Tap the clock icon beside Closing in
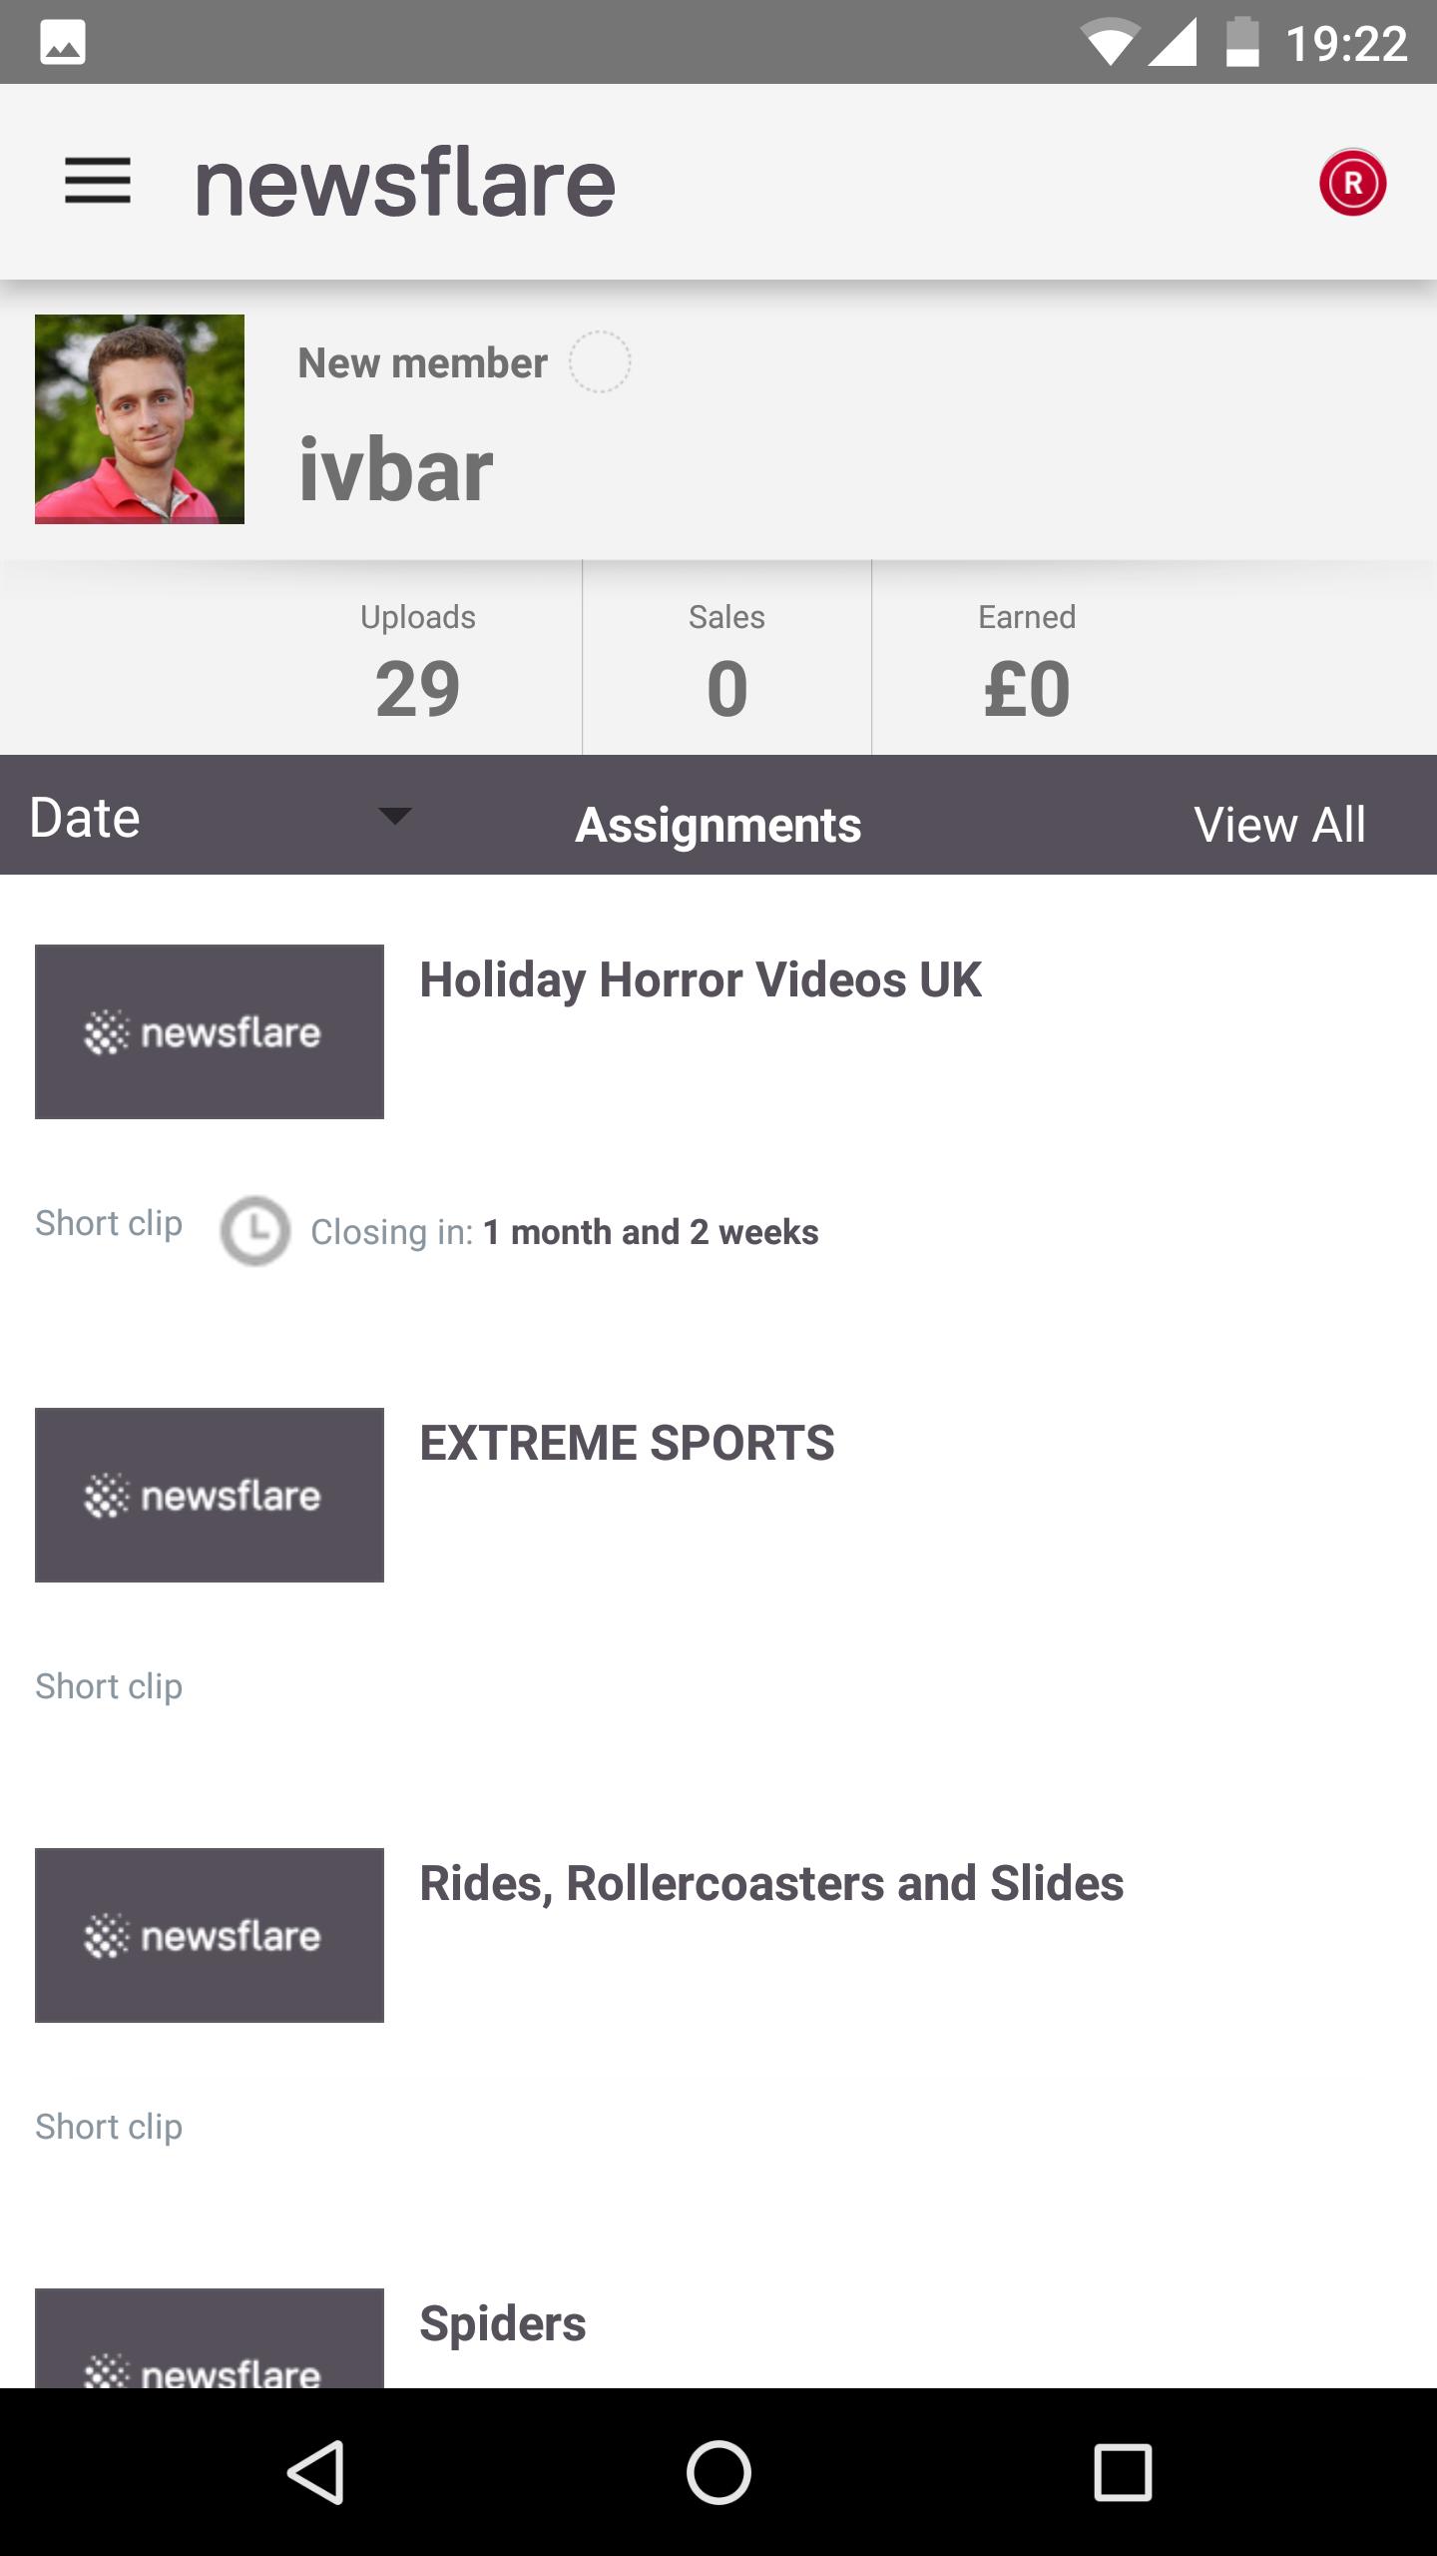This screenshot has height=2556, width=1437. point(255,1231)
